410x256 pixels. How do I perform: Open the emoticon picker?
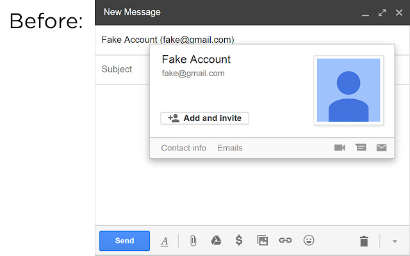(309, 241)
